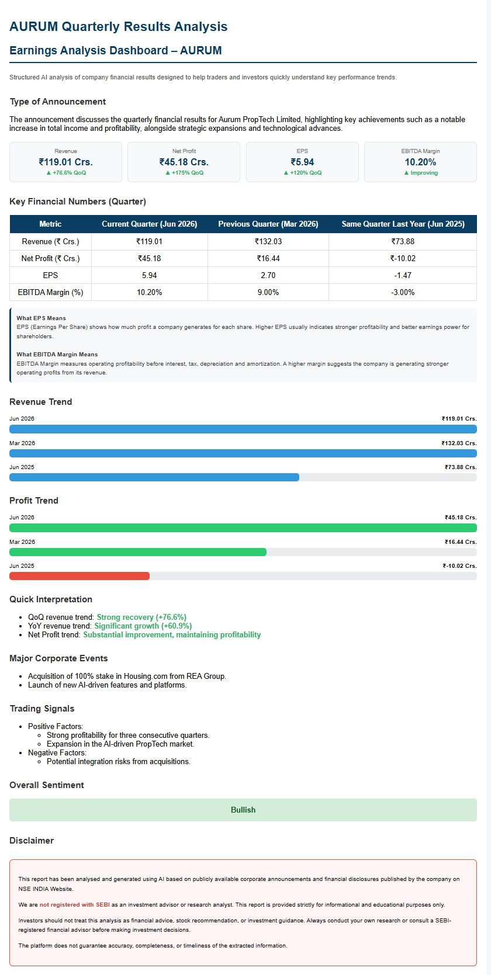Screen dimensions: 491x975
Task: Click the Negative Factors list label
Action: pyautogui.click(x=57, y=753)
